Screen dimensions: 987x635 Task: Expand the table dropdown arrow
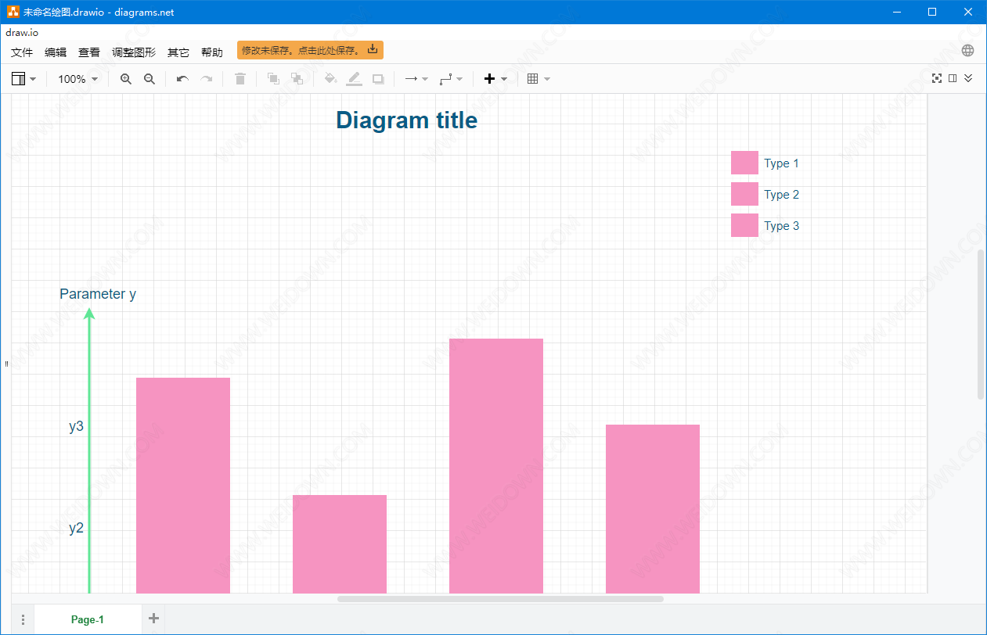pyautogui.click(x=547, y=79)
